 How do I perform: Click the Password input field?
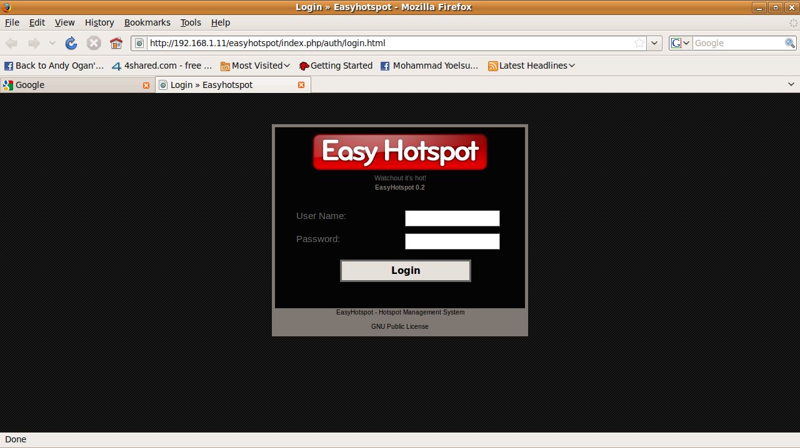coord(452,241)
